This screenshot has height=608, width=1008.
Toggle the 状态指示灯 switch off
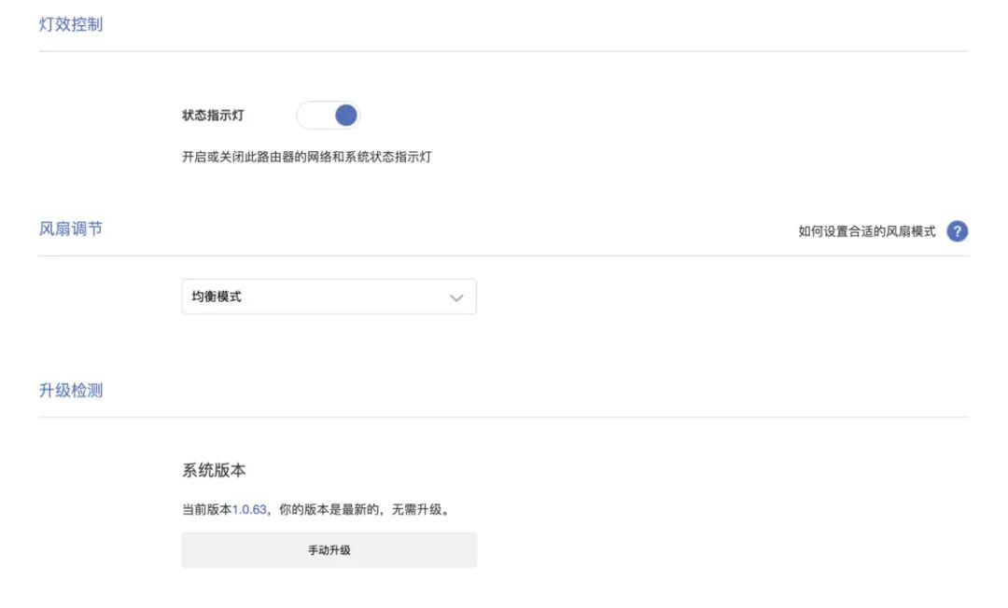(x=328, y=116)
